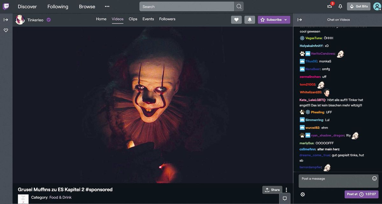The width and height of the screenshot is (382, 204).
Task: Click chat username Simmerring
Action: (315, 120)
